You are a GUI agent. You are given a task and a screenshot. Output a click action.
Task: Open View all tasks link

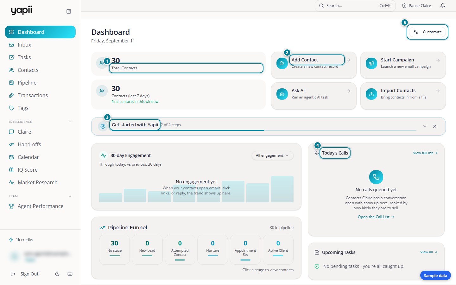pyautogui.click(x=429, y=252)
